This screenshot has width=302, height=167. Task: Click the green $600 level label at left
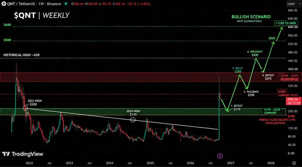[x=7, y=25]
